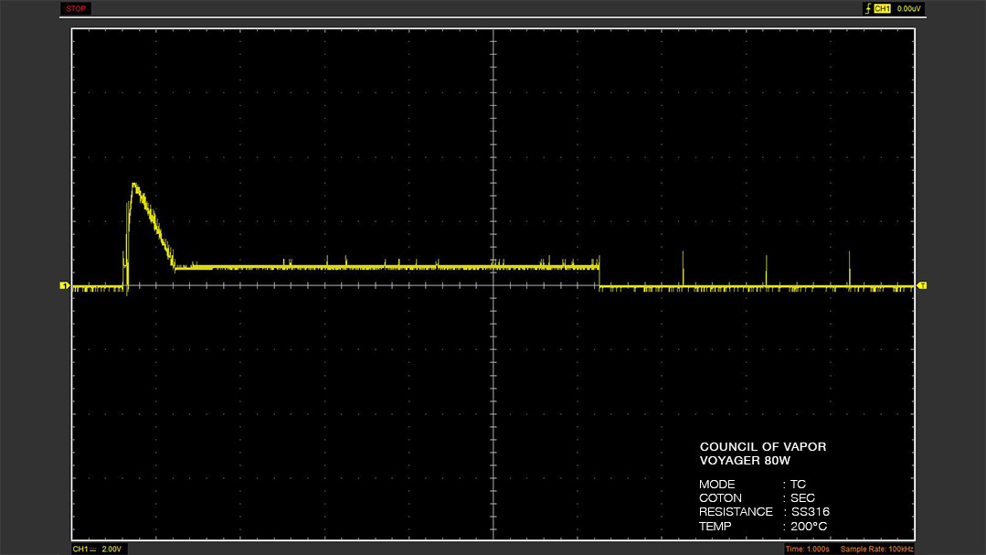
Task: Click the CH1 label in bottom status bar
Action: [80, 549]
